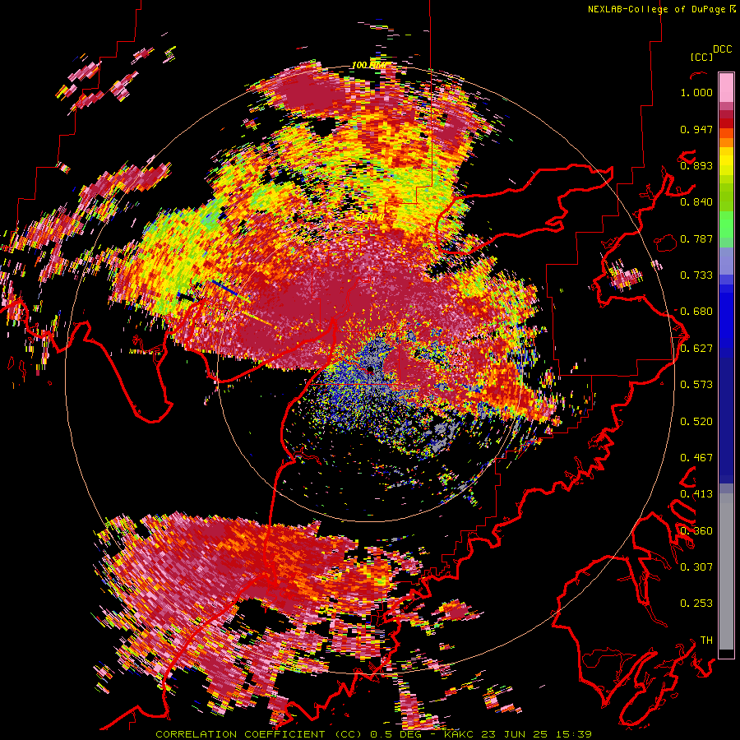The width and height of the screenshot is (740, 740).
Task: Click the CORRELATION COEFFICIENT (CC) caption text
Action: pyautogui.click(x=259, y=734)
